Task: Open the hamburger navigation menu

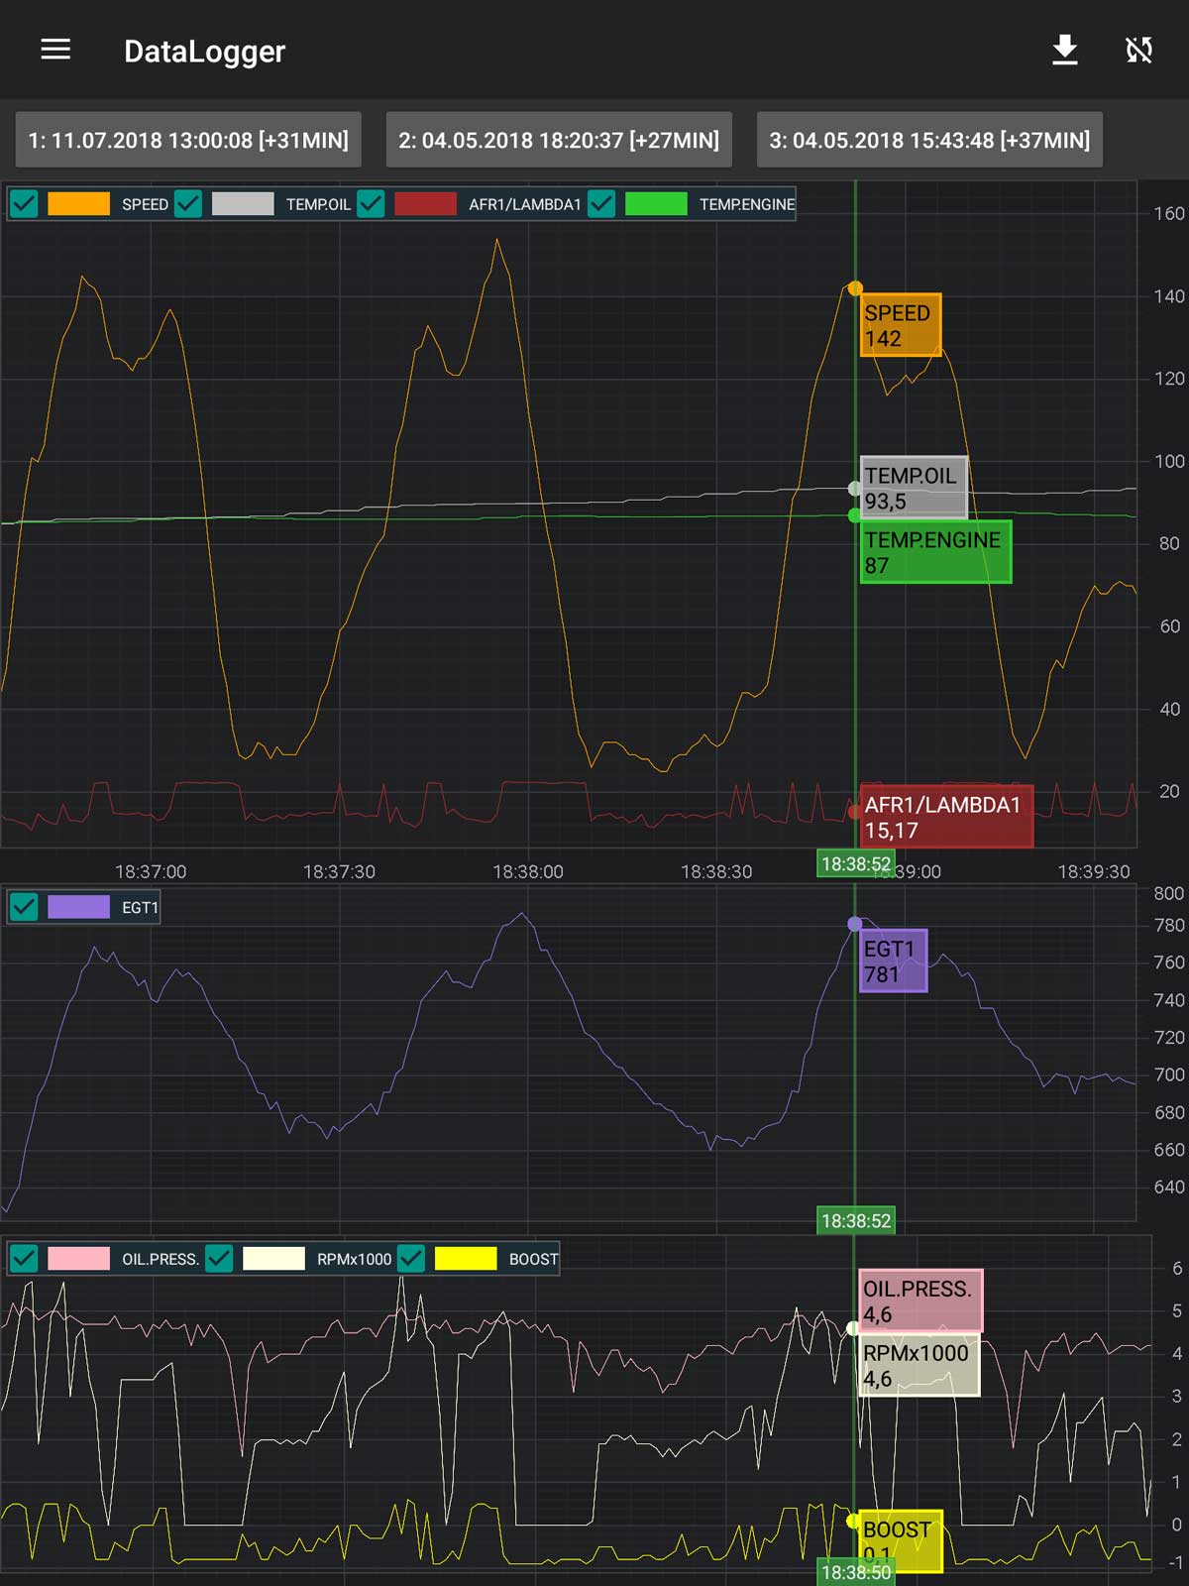Action: point(55,50)
